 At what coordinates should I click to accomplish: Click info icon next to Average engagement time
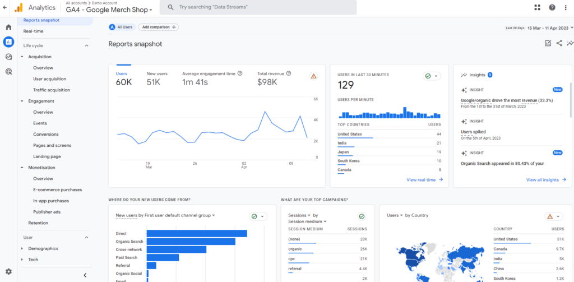[240, 73]
